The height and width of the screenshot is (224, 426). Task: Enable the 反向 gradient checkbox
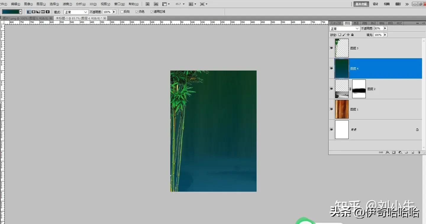click(121, 12)
